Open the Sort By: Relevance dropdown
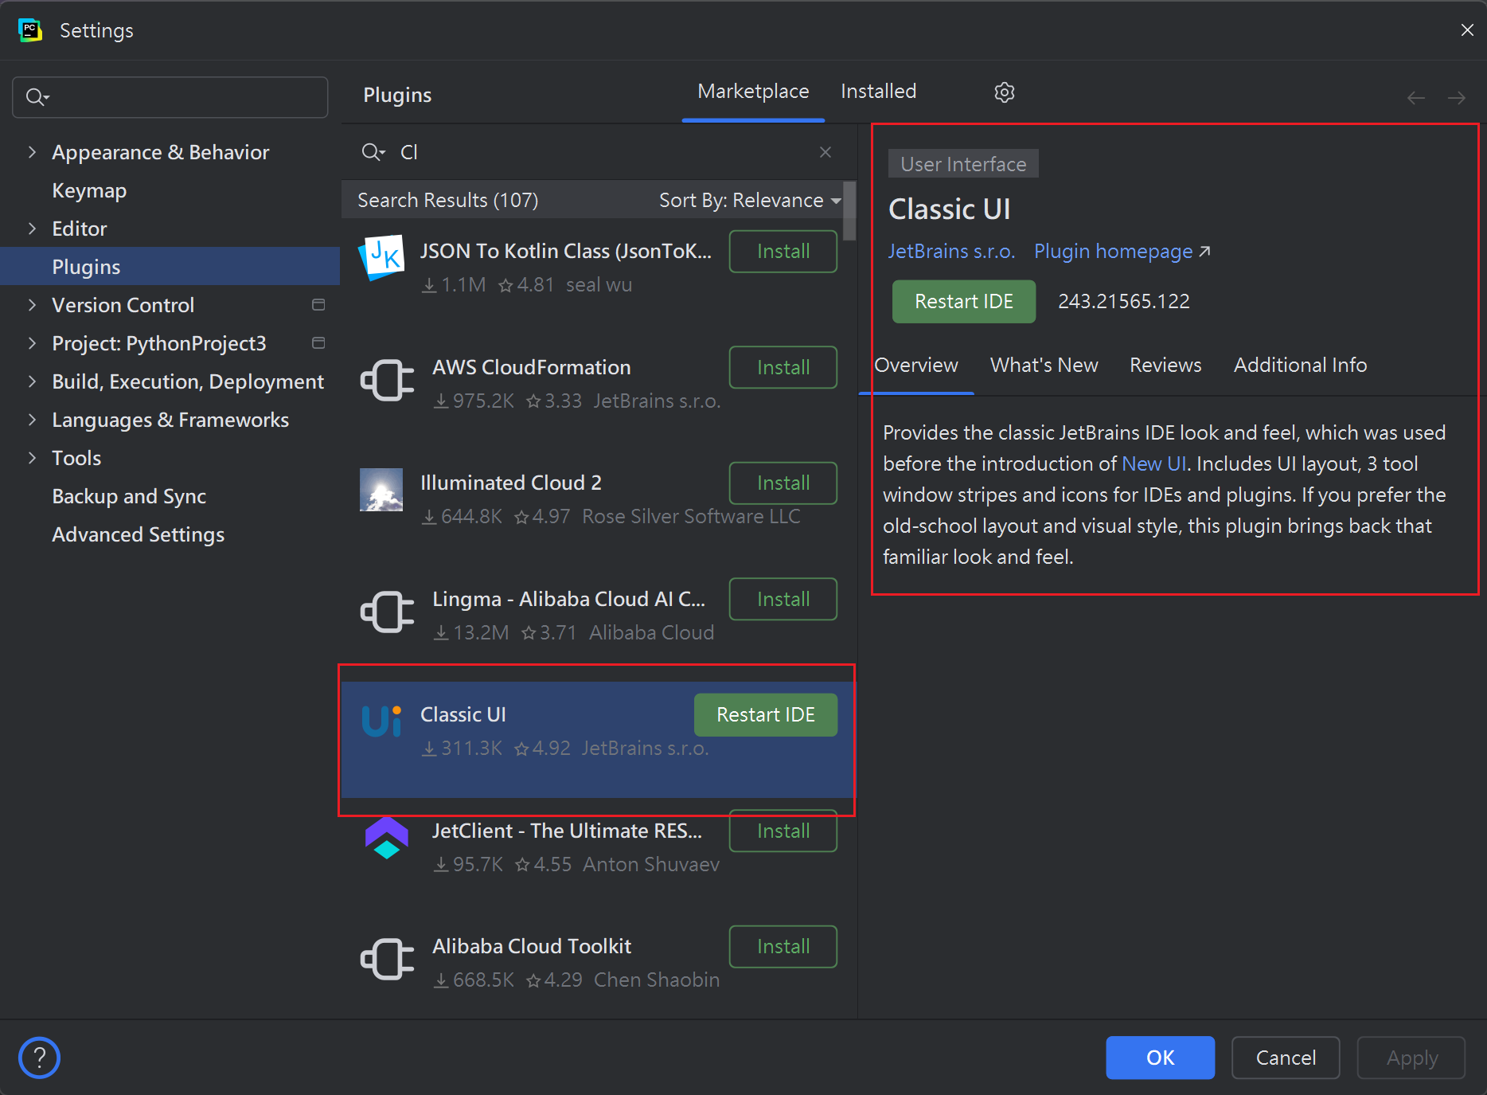The image size is (1487, 1095). [750, 200]
